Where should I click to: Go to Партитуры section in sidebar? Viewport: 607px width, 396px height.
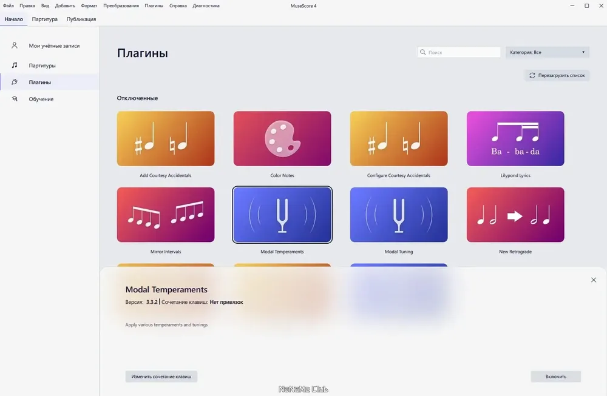(x=50, y=65)
